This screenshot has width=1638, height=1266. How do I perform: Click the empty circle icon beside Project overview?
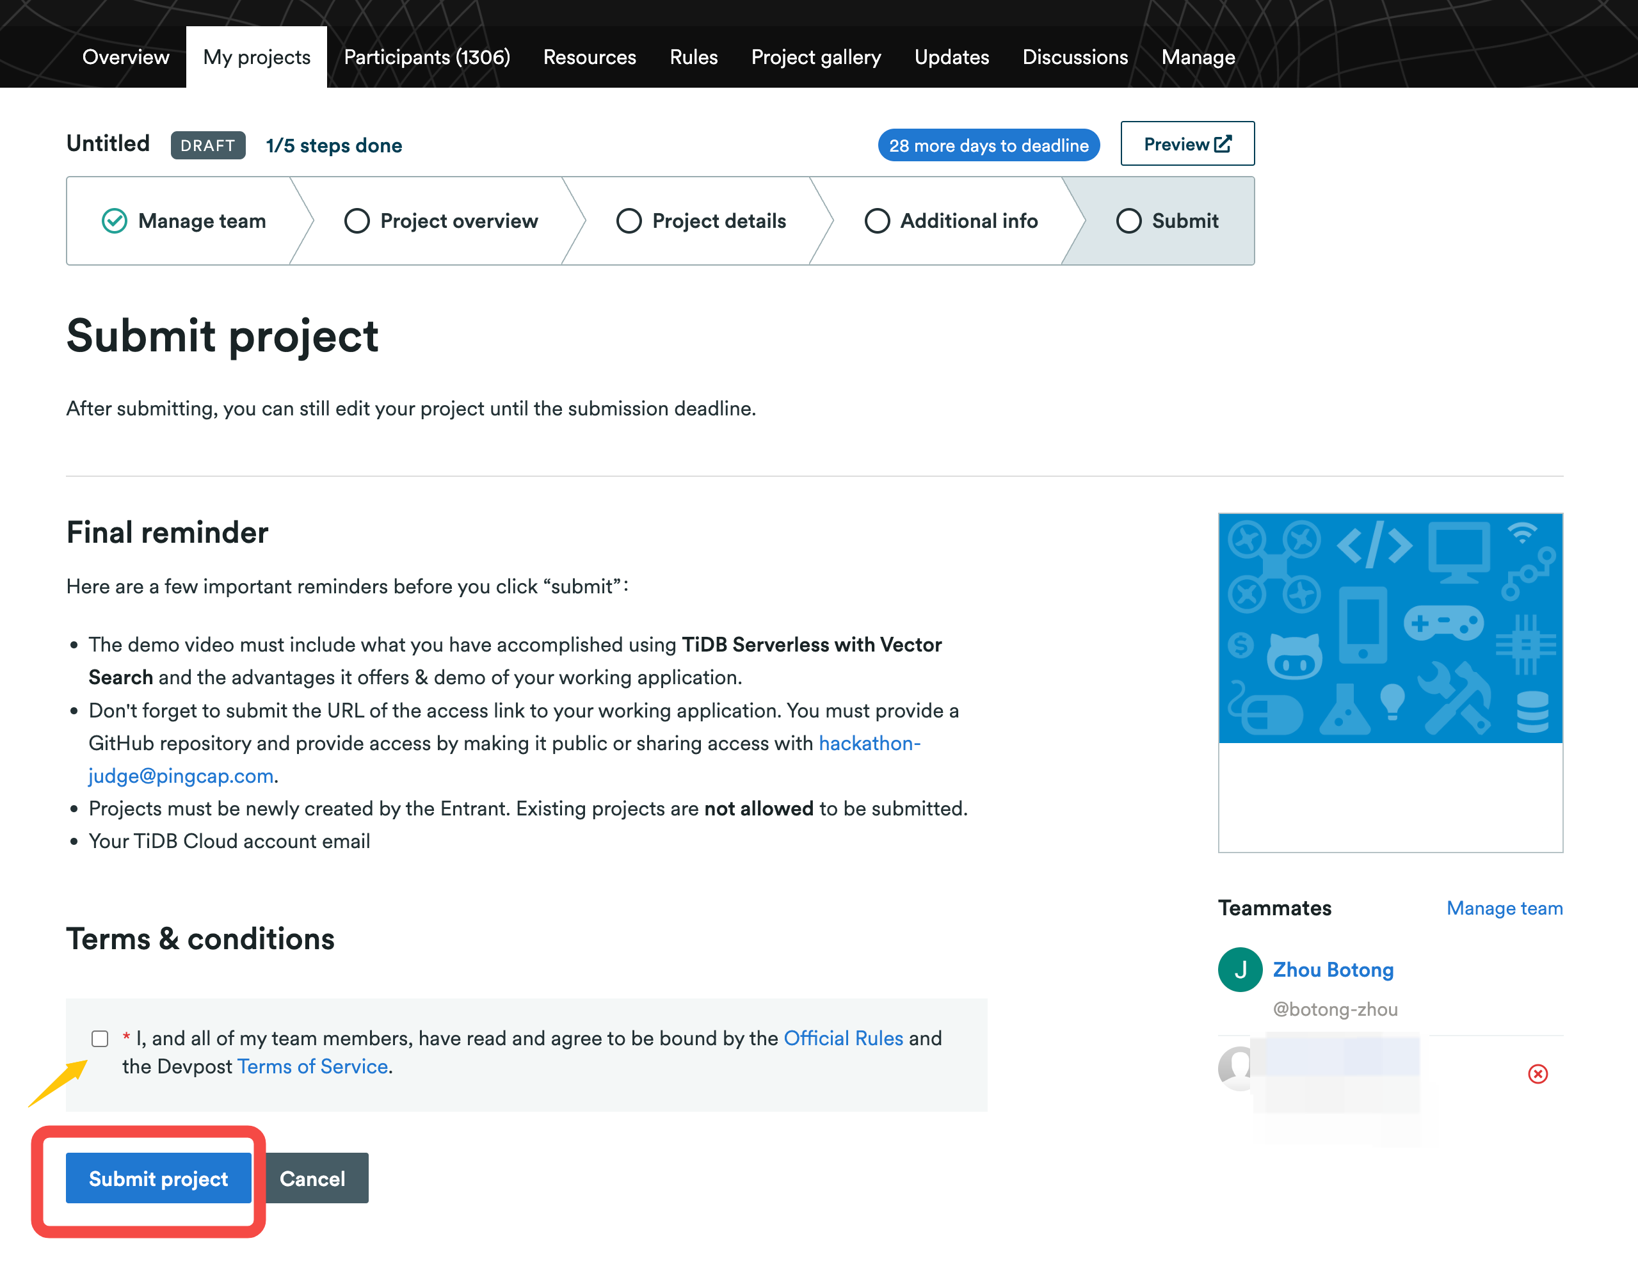click(x=357, y=221)
